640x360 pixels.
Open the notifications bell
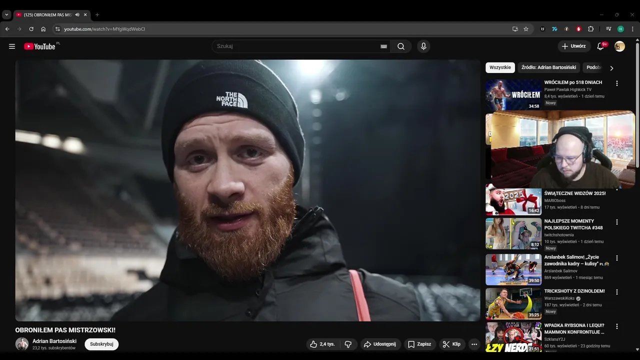[601, 46]
